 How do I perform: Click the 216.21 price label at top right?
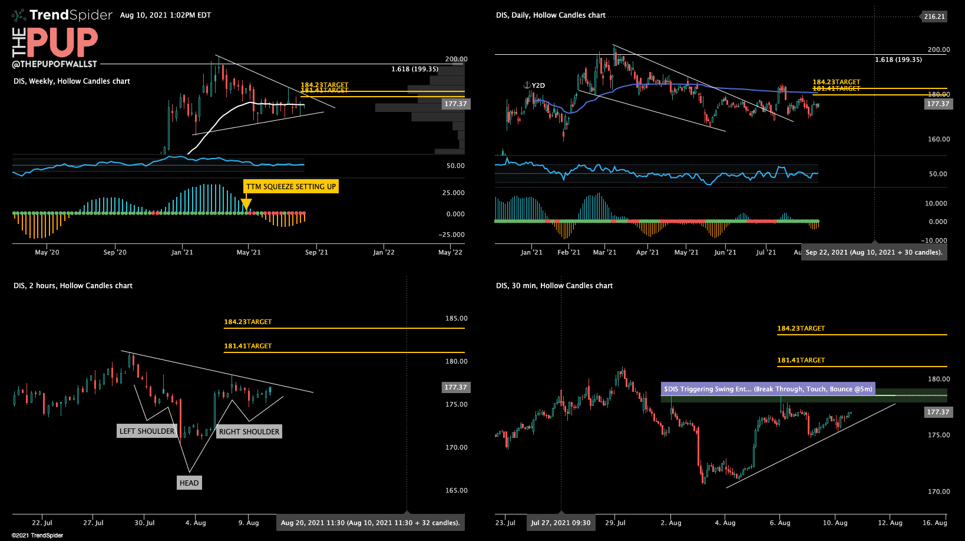tap(934, 17)
